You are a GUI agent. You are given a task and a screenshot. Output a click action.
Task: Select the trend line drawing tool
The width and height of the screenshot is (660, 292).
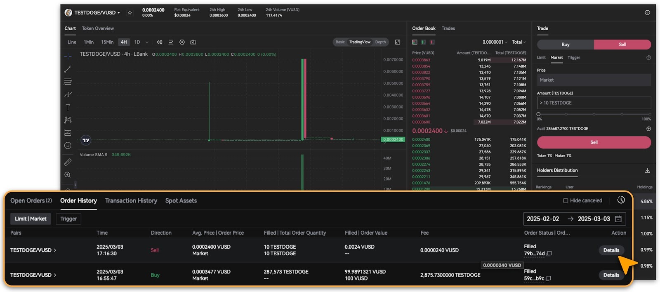(68, 69)
